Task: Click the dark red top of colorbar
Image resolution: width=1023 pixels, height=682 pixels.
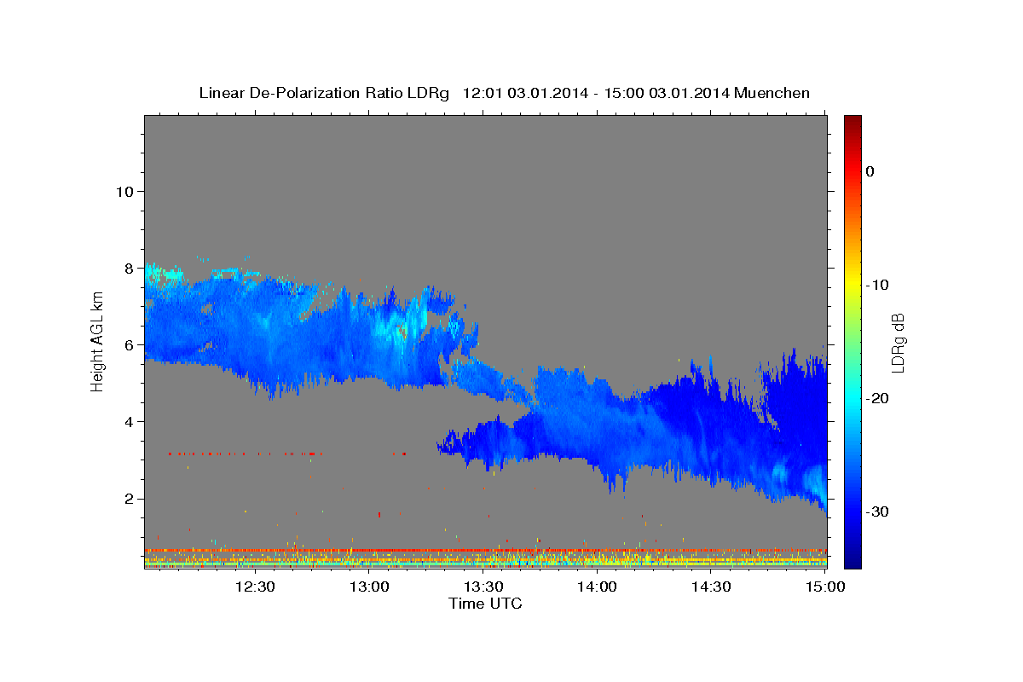Action: tap(852, 124)
